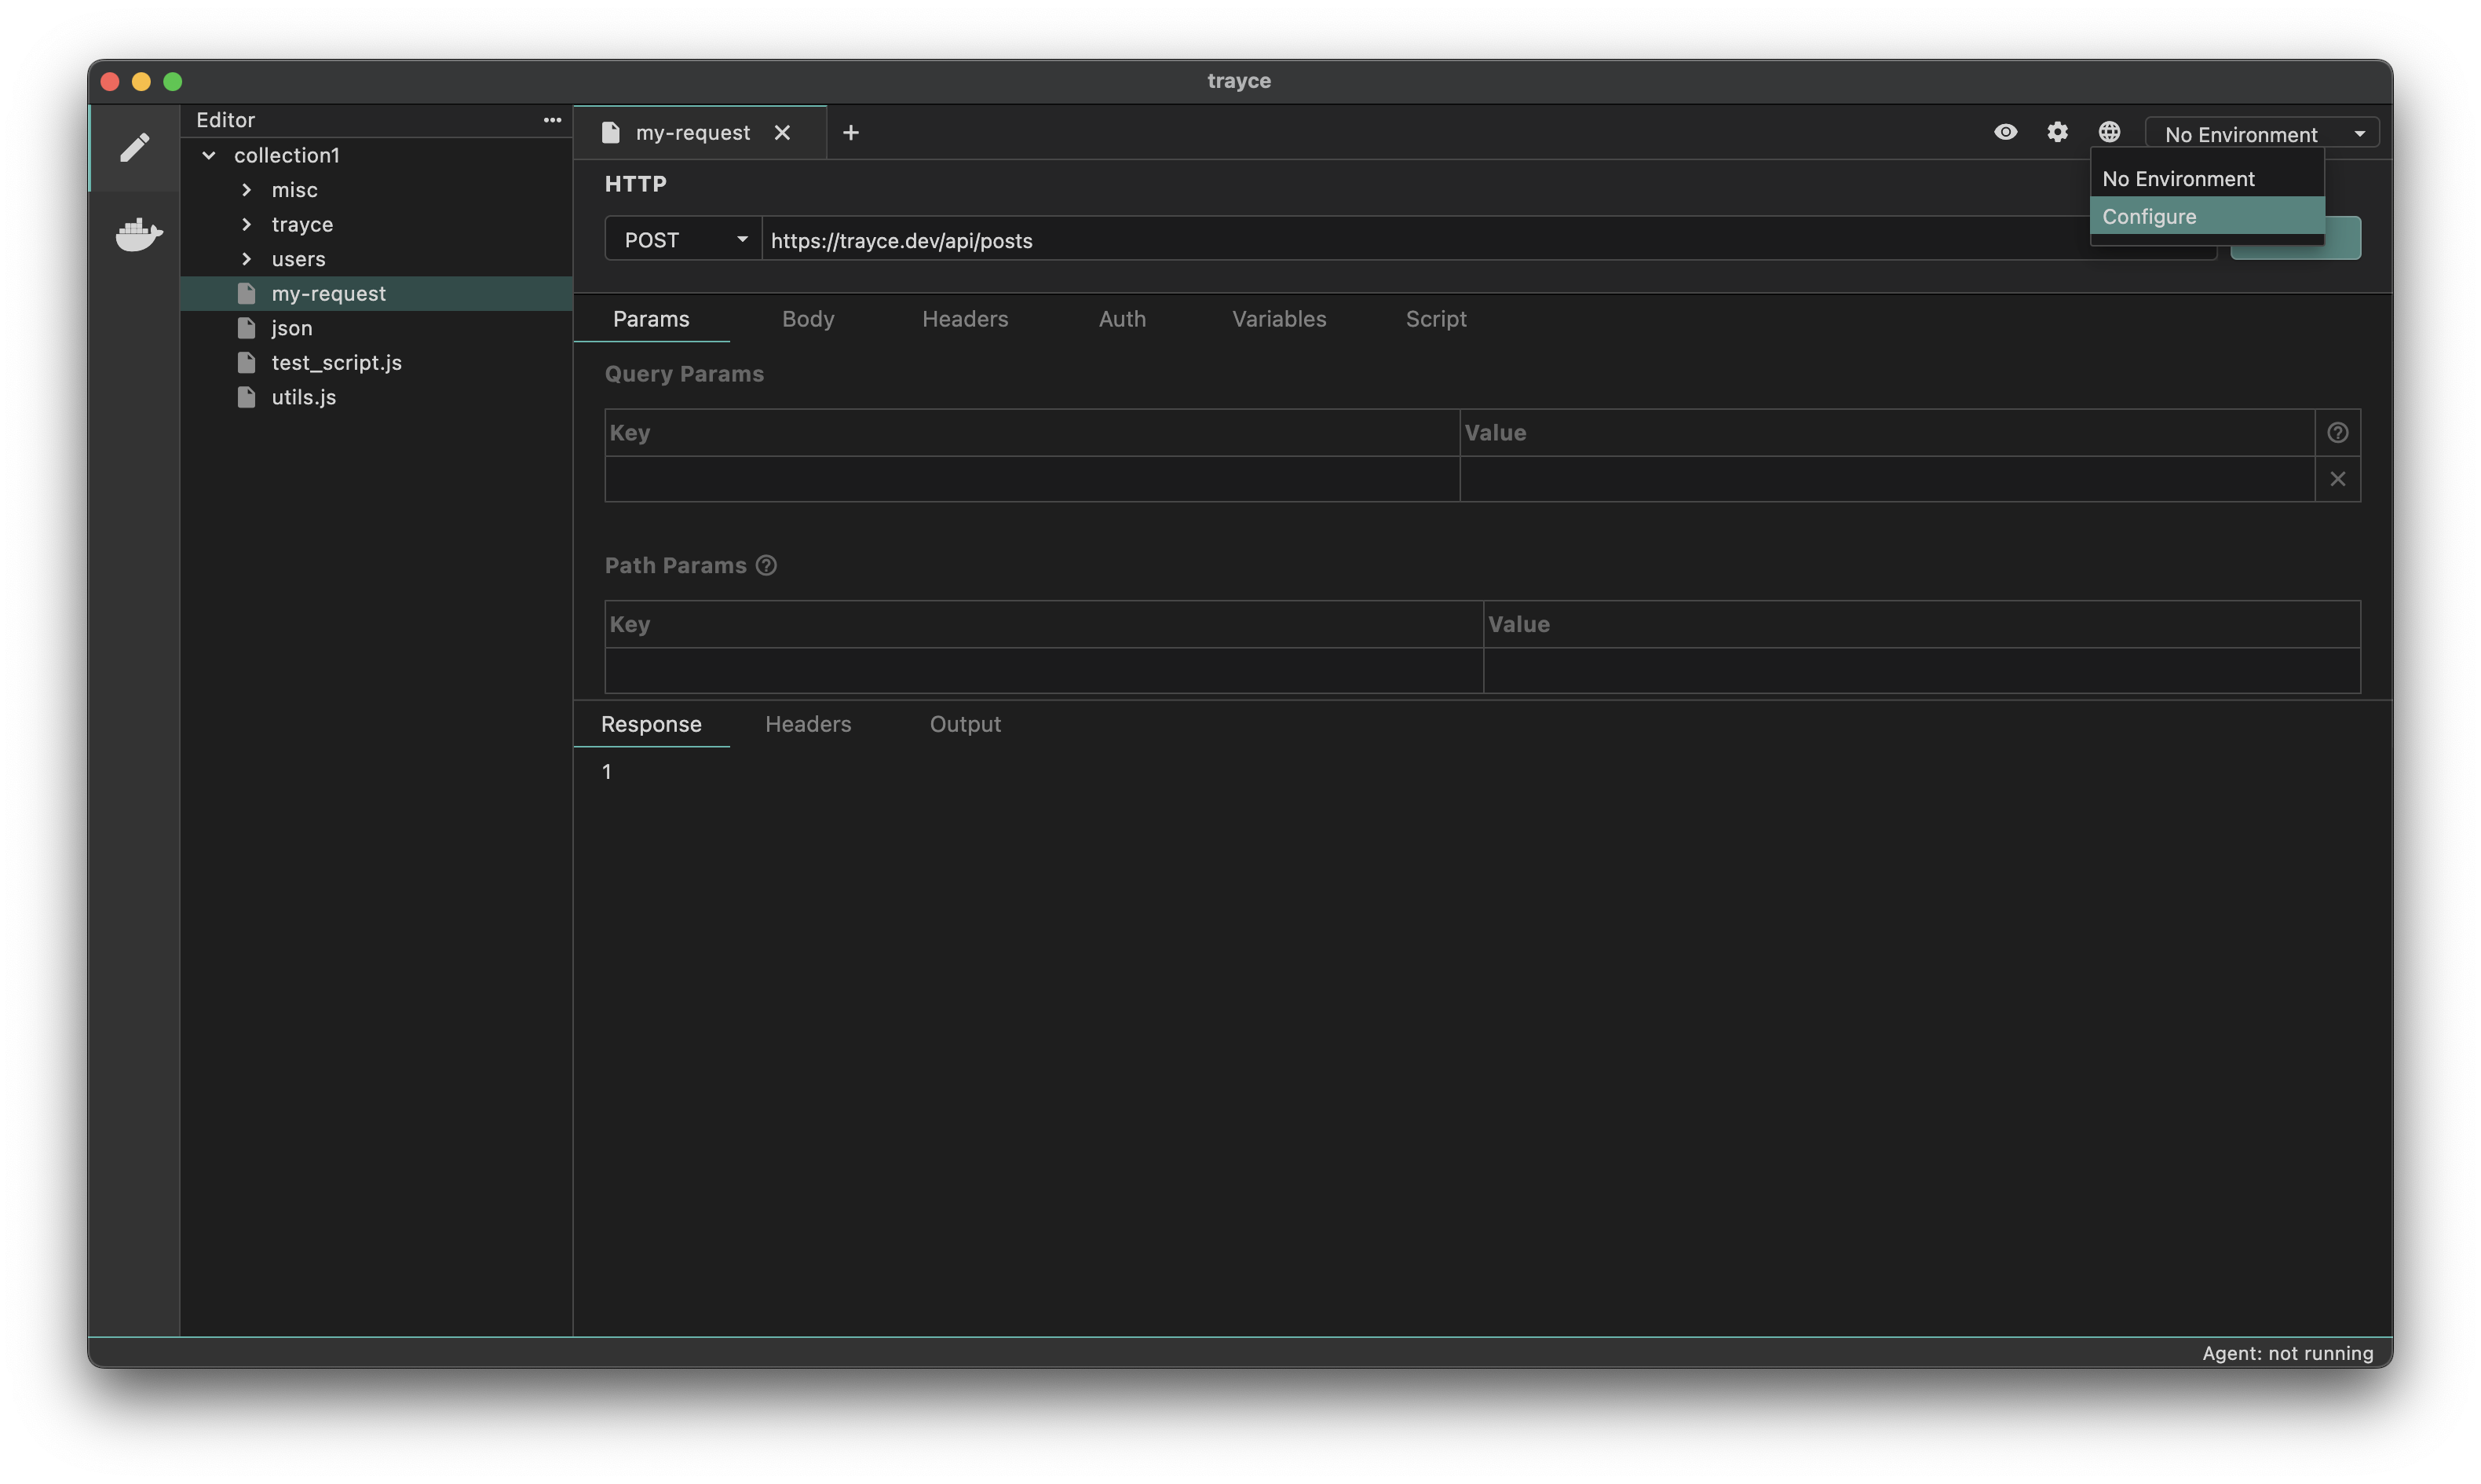The height and width of the screenshot is (1484, 2481).
Task: Open the No Environment dropdown selector
Action: click(x=2261, y=134)
